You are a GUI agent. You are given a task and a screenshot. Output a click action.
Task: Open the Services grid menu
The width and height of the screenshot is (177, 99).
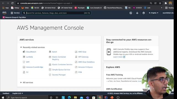pos(15,13)
